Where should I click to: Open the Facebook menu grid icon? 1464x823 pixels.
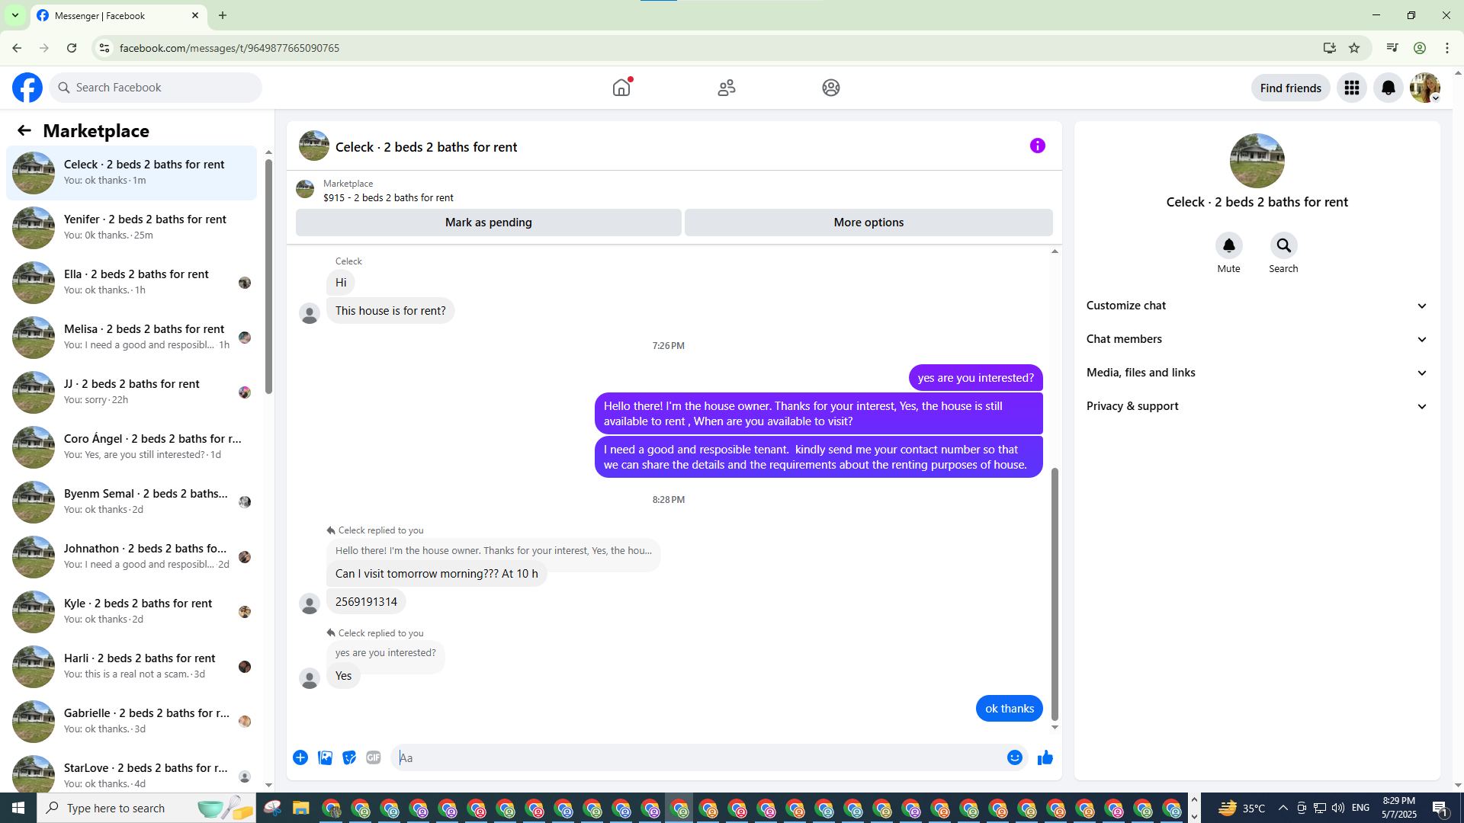click(x=1351, y=88)
